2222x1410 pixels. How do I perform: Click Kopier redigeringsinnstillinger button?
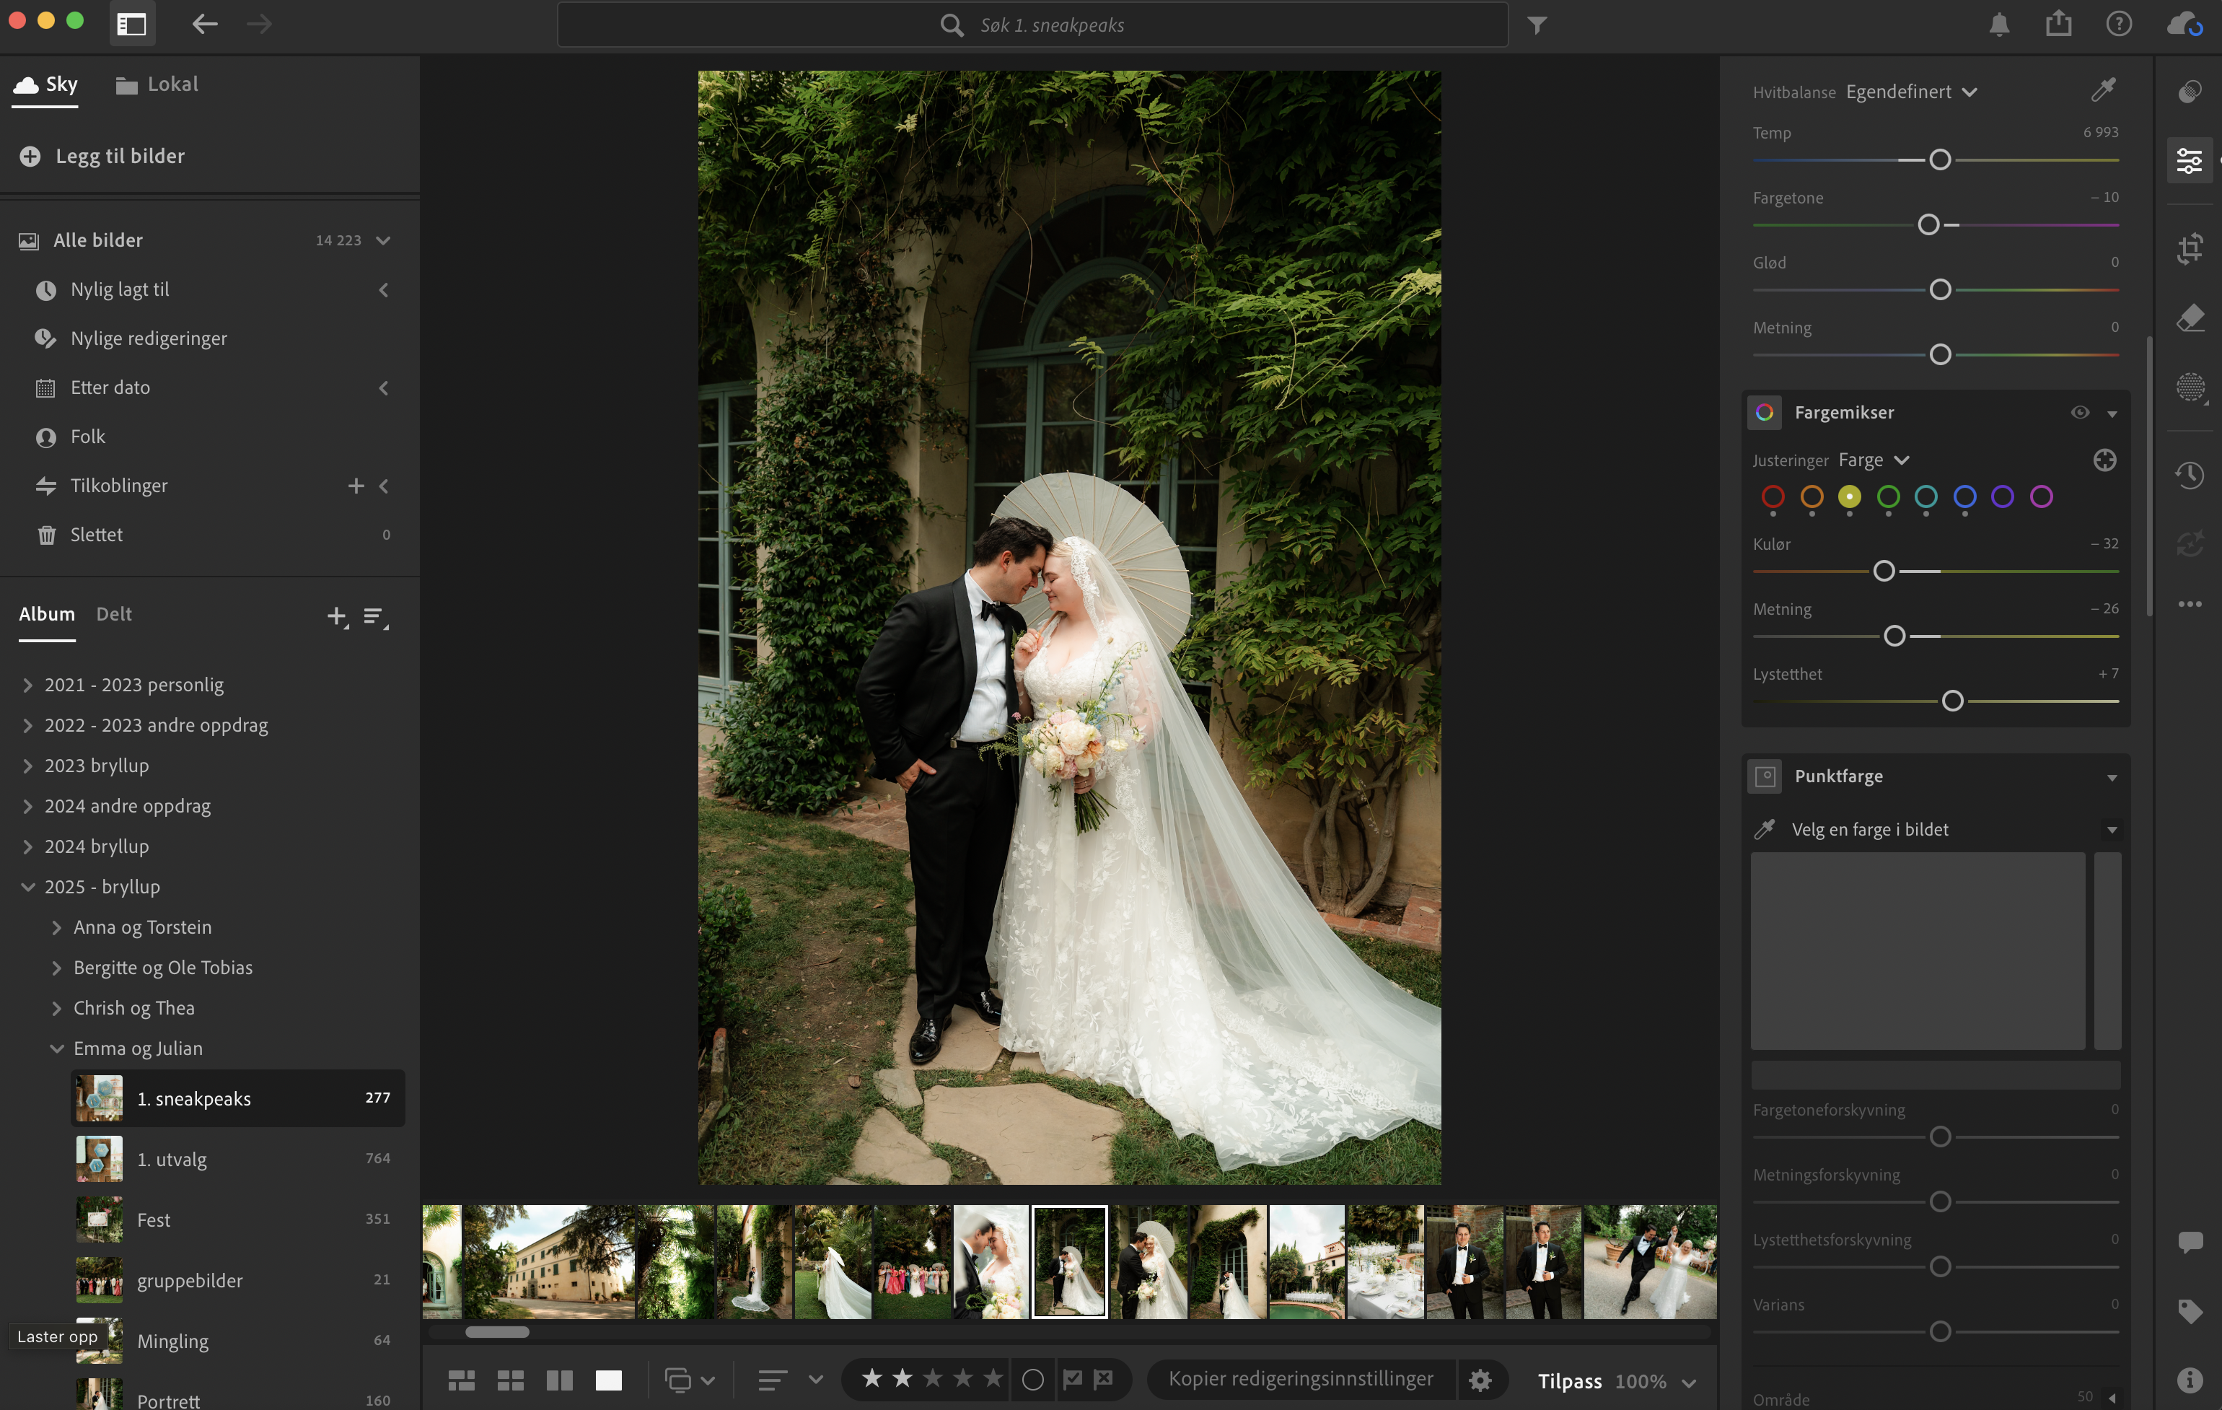point(1300,1379)
